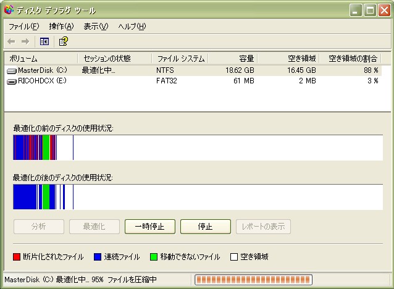Click the 最適化の後のディスクの使用状況 disk map
Image resolution: width=394 pixels, height=289 pixels.
(198, 197)
